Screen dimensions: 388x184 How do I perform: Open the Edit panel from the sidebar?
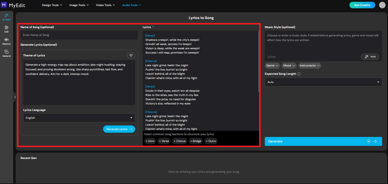coord(6,29)
